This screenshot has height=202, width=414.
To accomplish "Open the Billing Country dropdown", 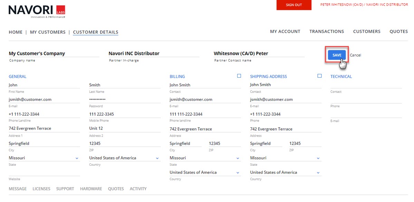I will pyautogui.click(x=238, y=173).
